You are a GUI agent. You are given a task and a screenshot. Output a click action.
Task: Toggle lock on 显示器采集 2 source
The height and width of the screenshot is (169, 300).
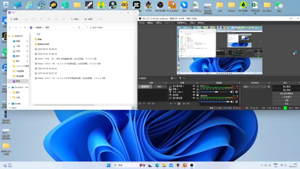[198, 86]
